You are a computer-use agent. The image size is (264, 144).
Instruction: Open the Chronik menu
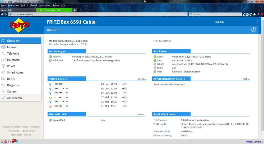point(34,5)
